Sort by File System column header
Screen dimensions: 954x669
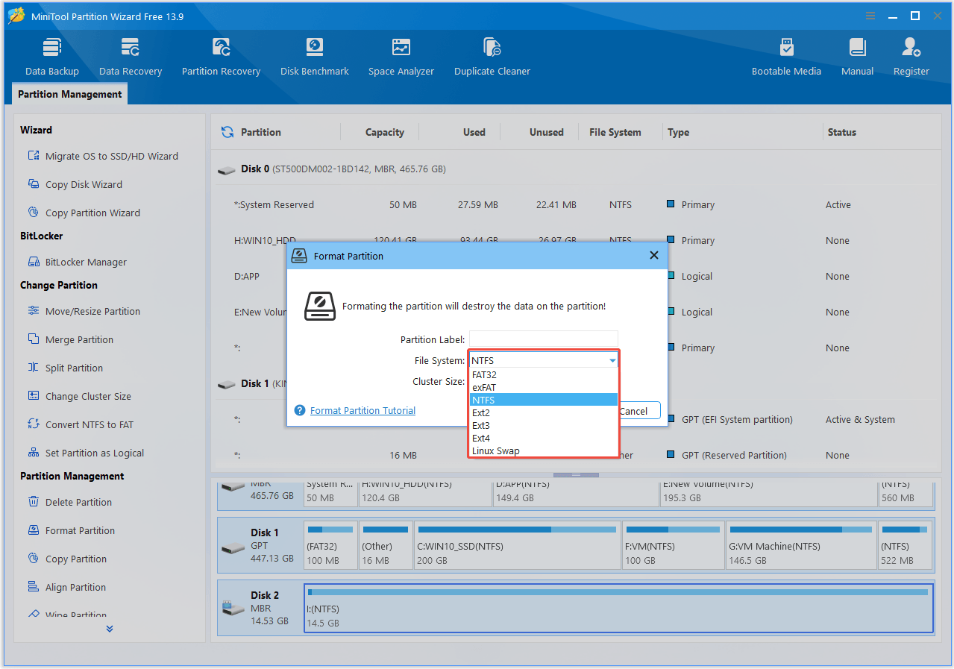pos(615,132)
